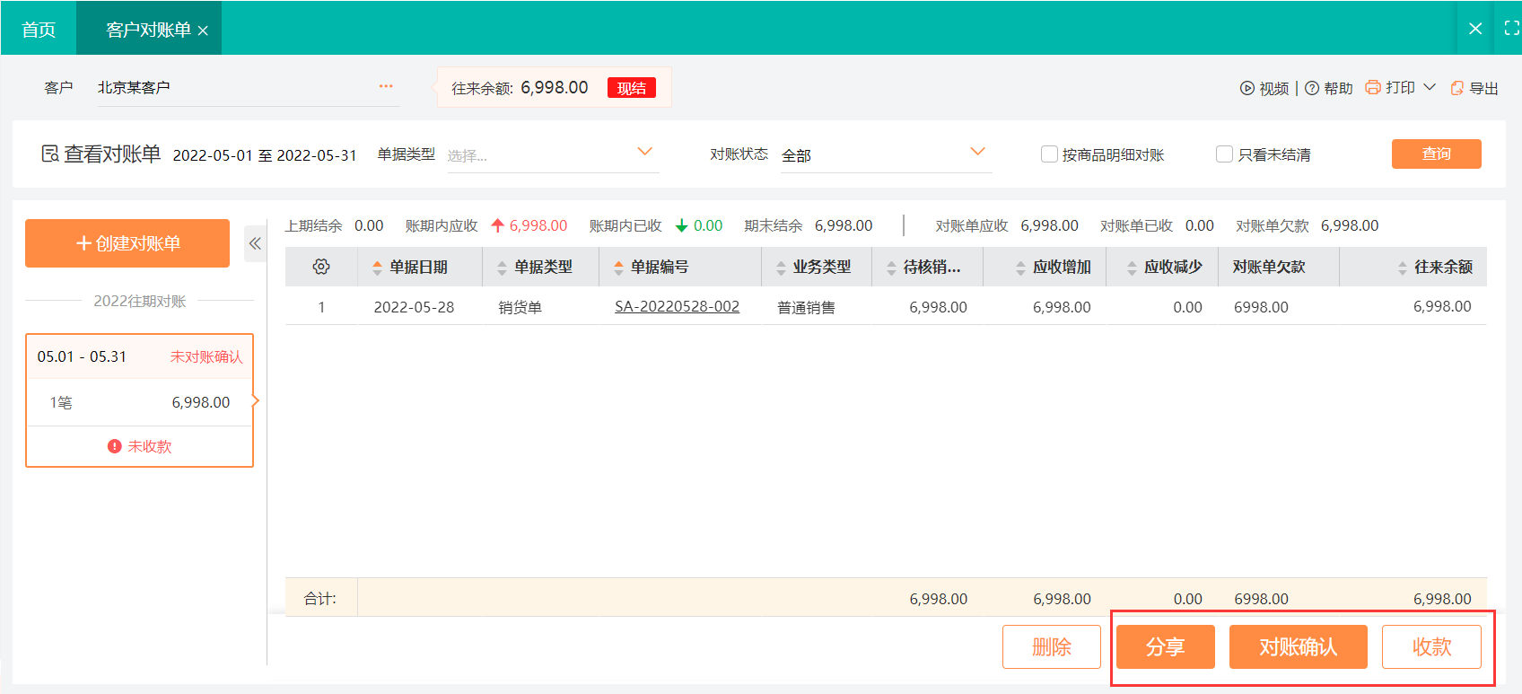The width and height of the screenshot is (1522, 694).
Task: Expand print options arrow
Action: tap(1430, 87)
